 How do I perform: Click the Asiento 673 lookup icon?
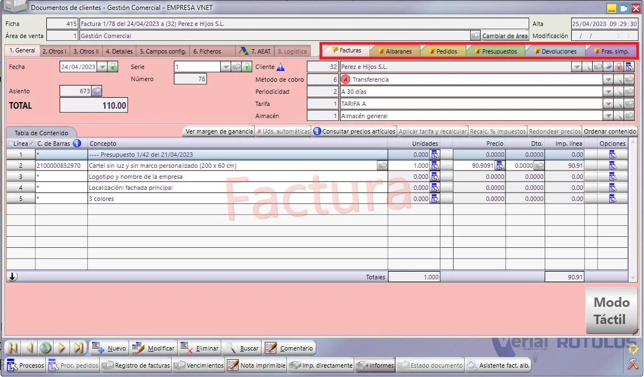[97, 91]
